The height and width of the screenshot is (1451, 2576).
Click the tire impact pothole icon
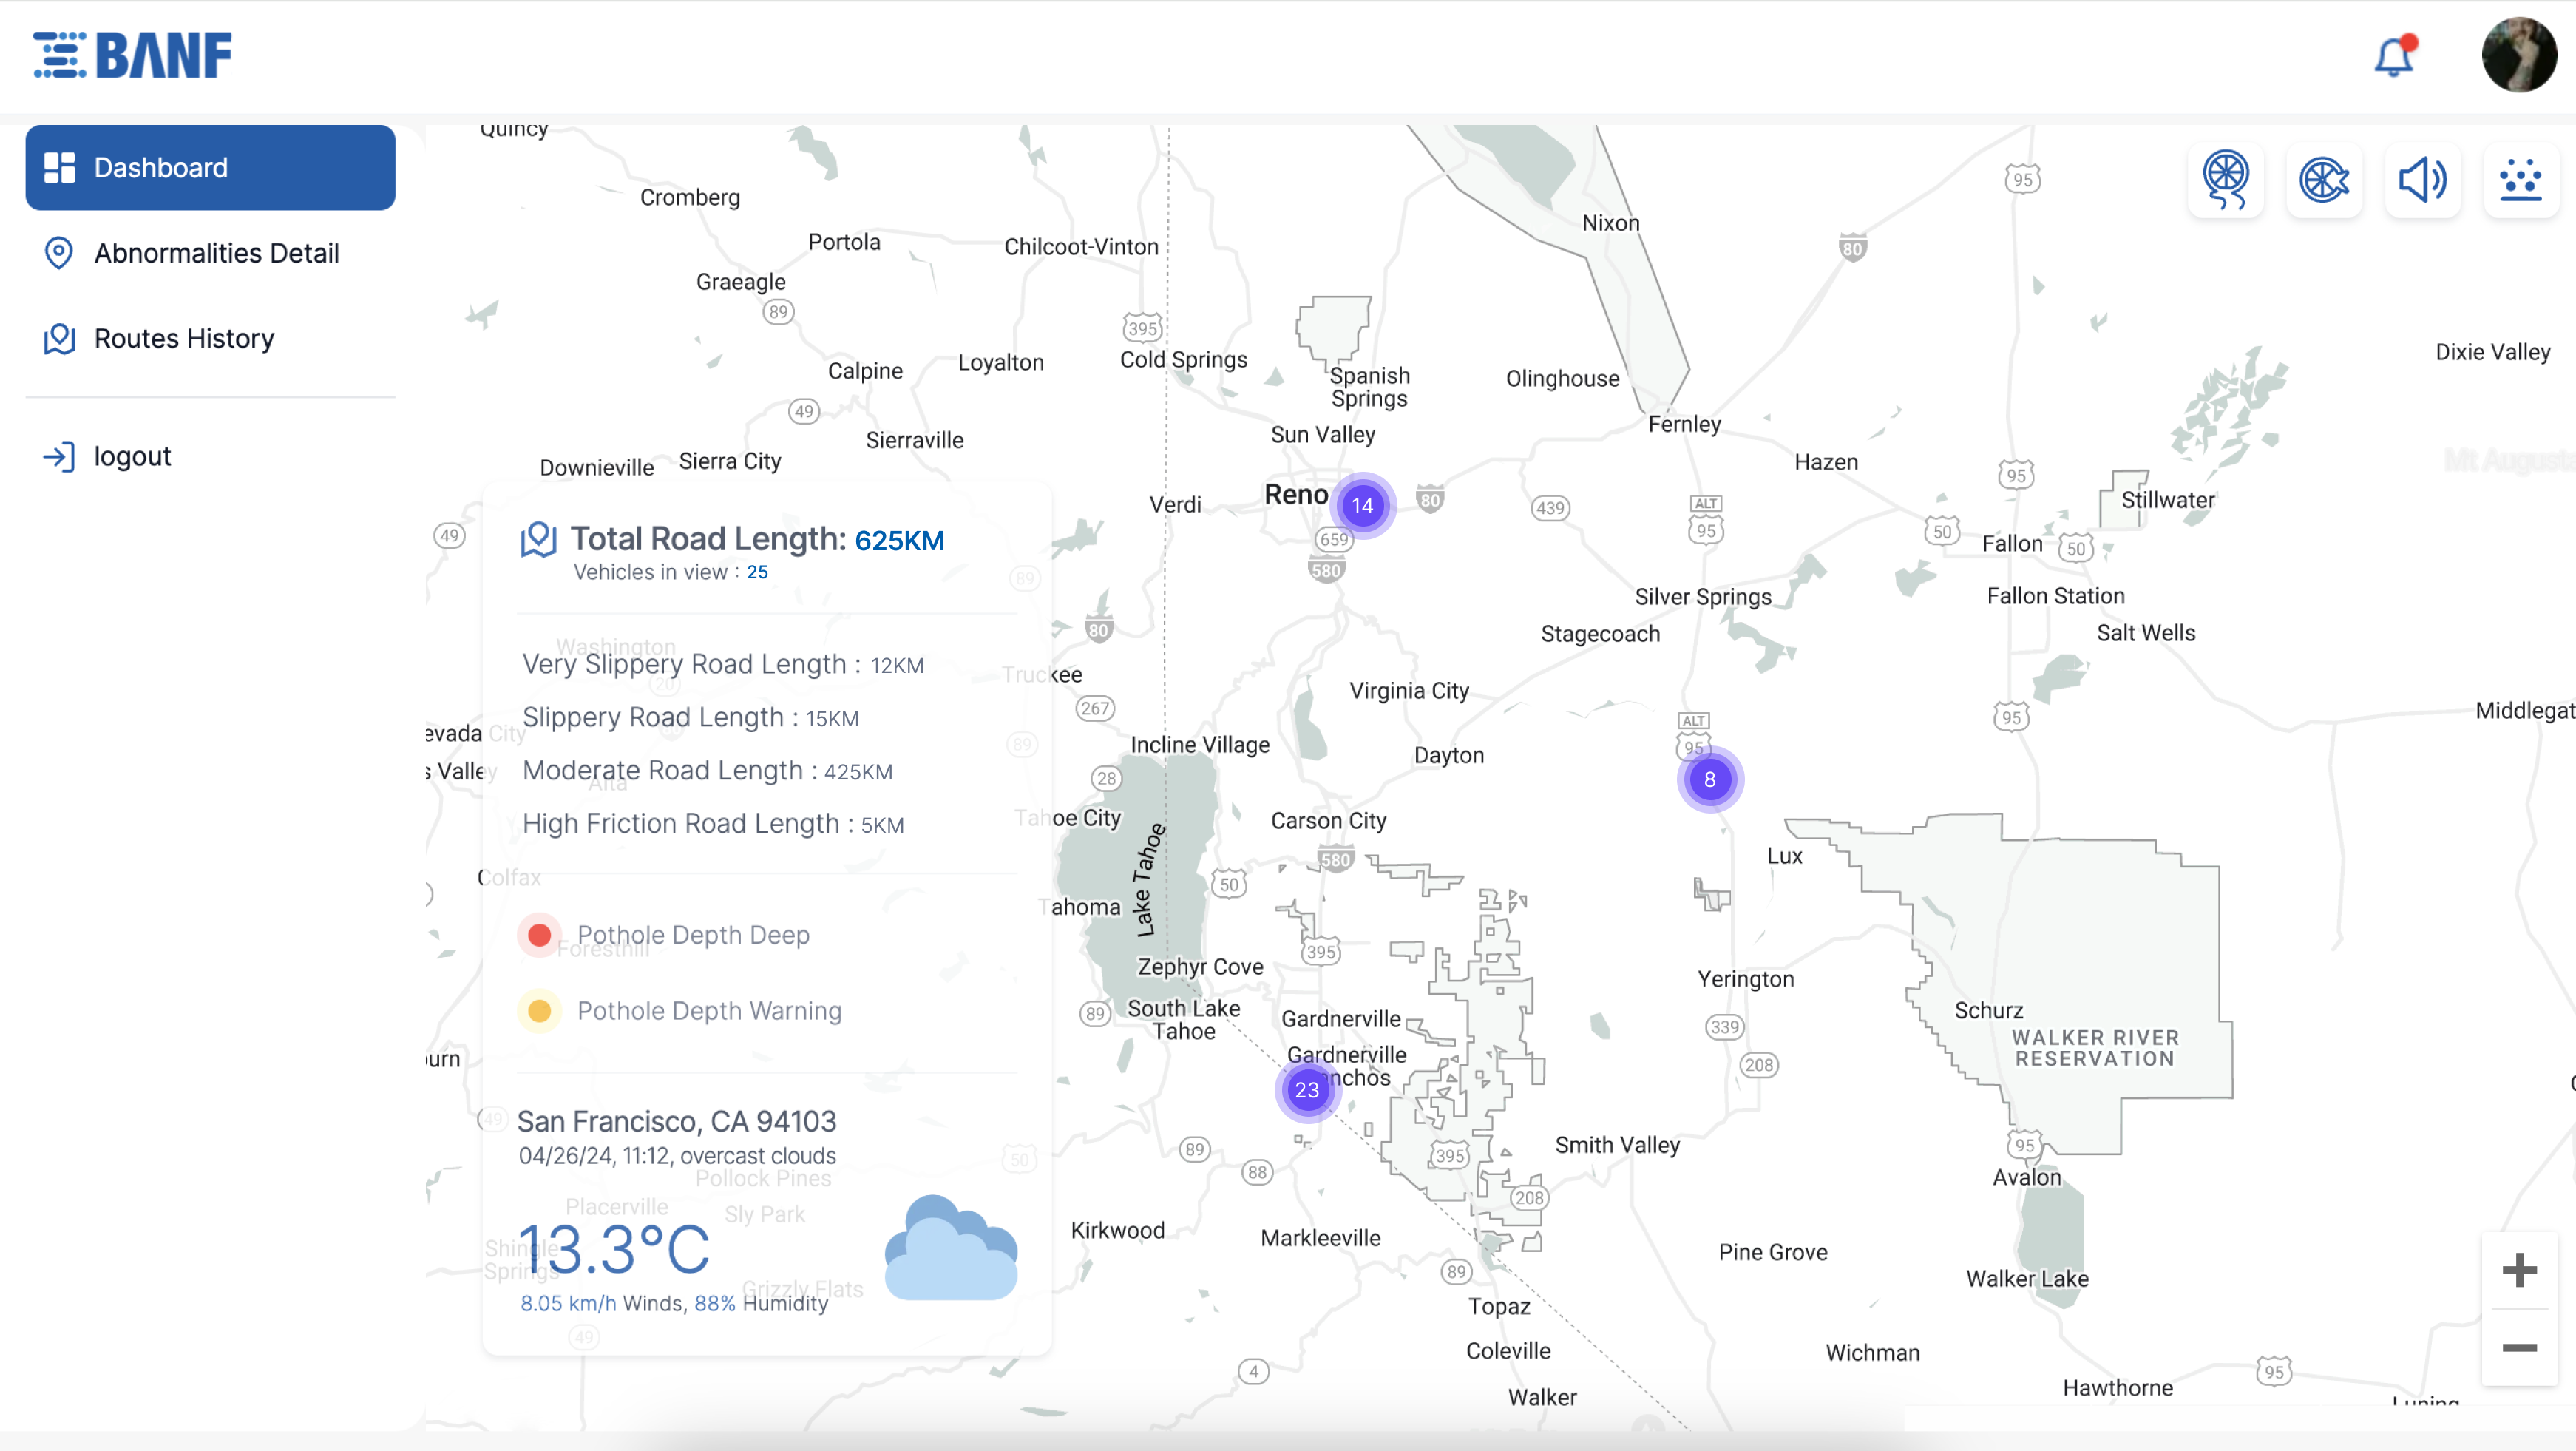(x=2323, y=180)
